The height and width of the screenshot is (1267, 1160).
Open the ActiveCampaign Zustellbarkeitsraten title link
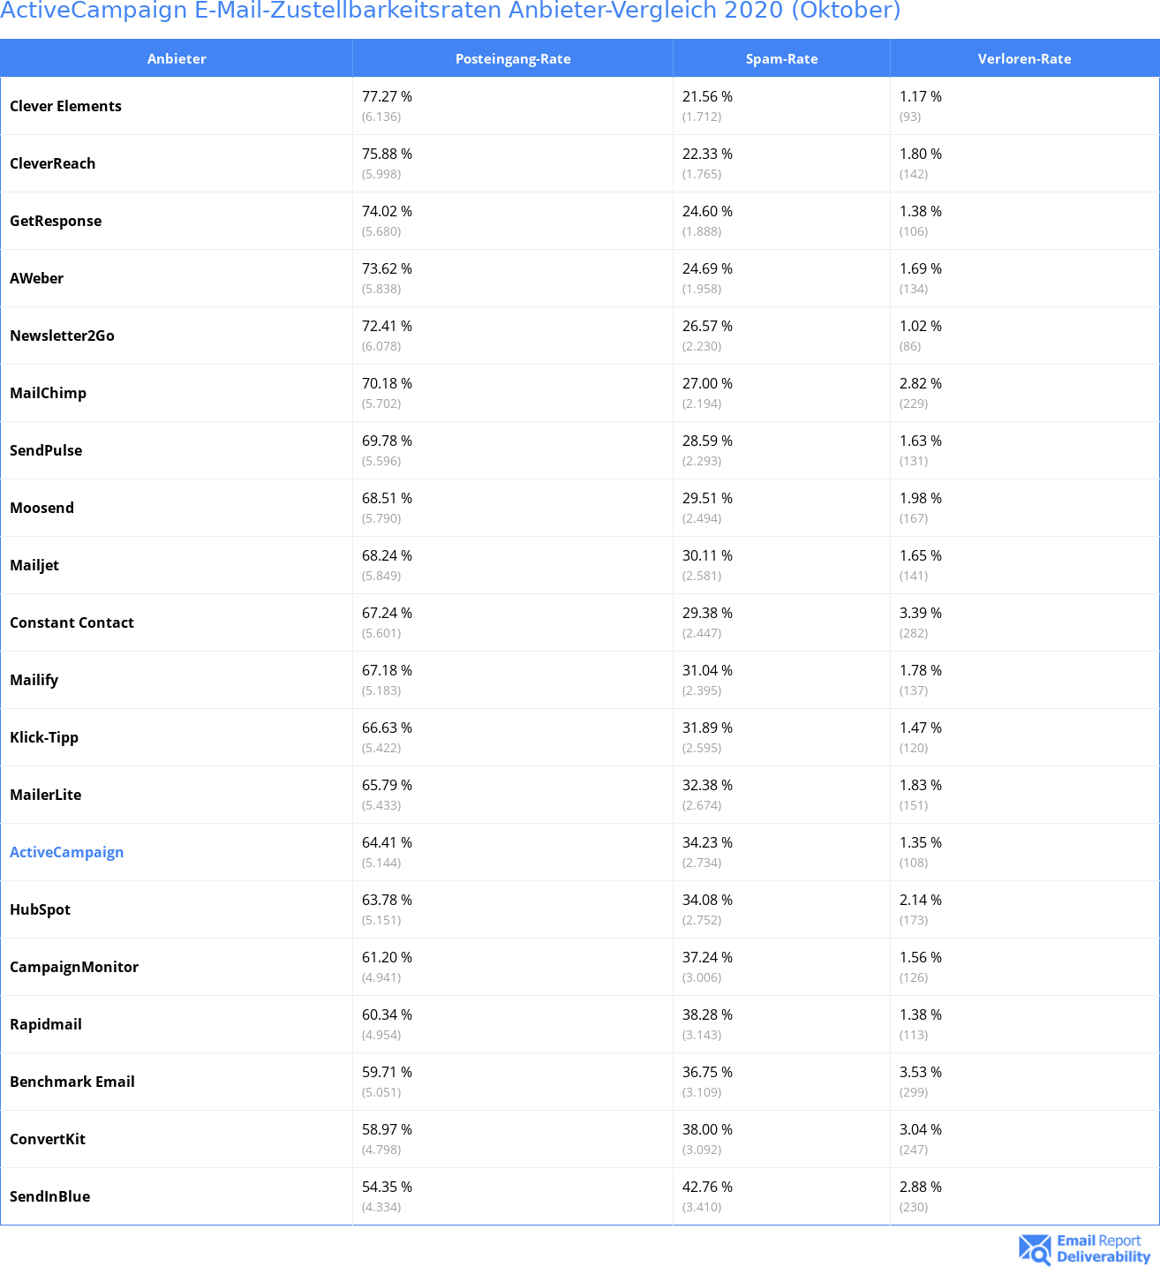450,11
